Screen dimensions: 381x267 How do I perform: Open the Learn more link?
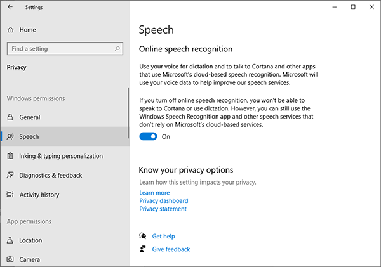pos(154,193)
